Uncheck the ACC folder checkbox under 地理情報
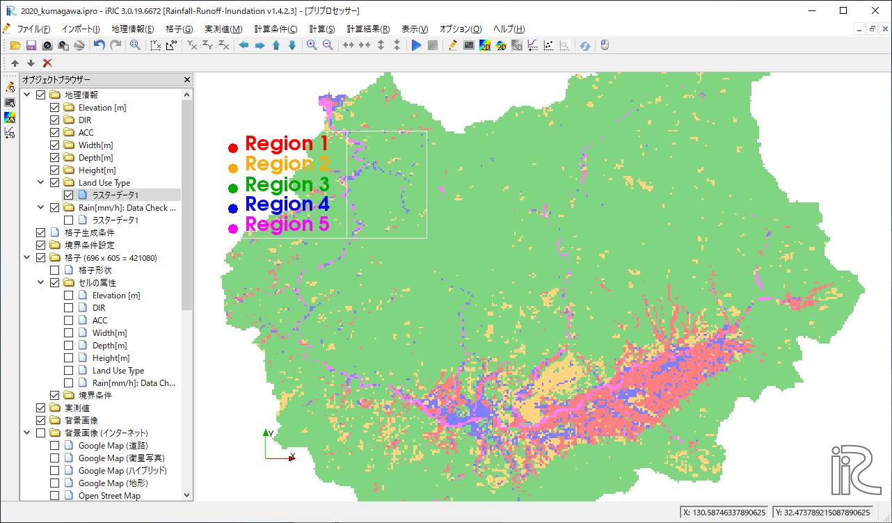This screenshot has height=523, width=892. tap(54, 133)
